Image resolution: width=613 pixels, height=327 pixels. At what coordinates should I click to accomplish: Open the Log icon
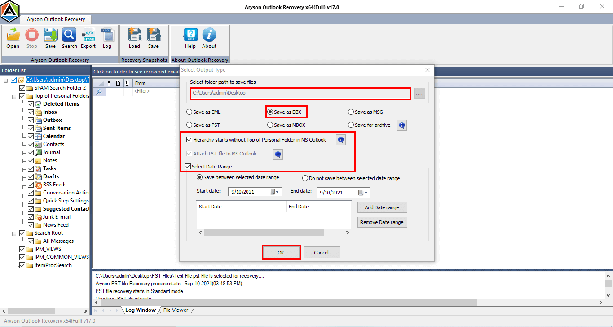107,35
